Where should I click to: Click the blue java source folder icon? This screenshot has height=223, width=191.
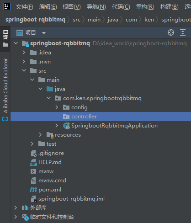[50, 89]
